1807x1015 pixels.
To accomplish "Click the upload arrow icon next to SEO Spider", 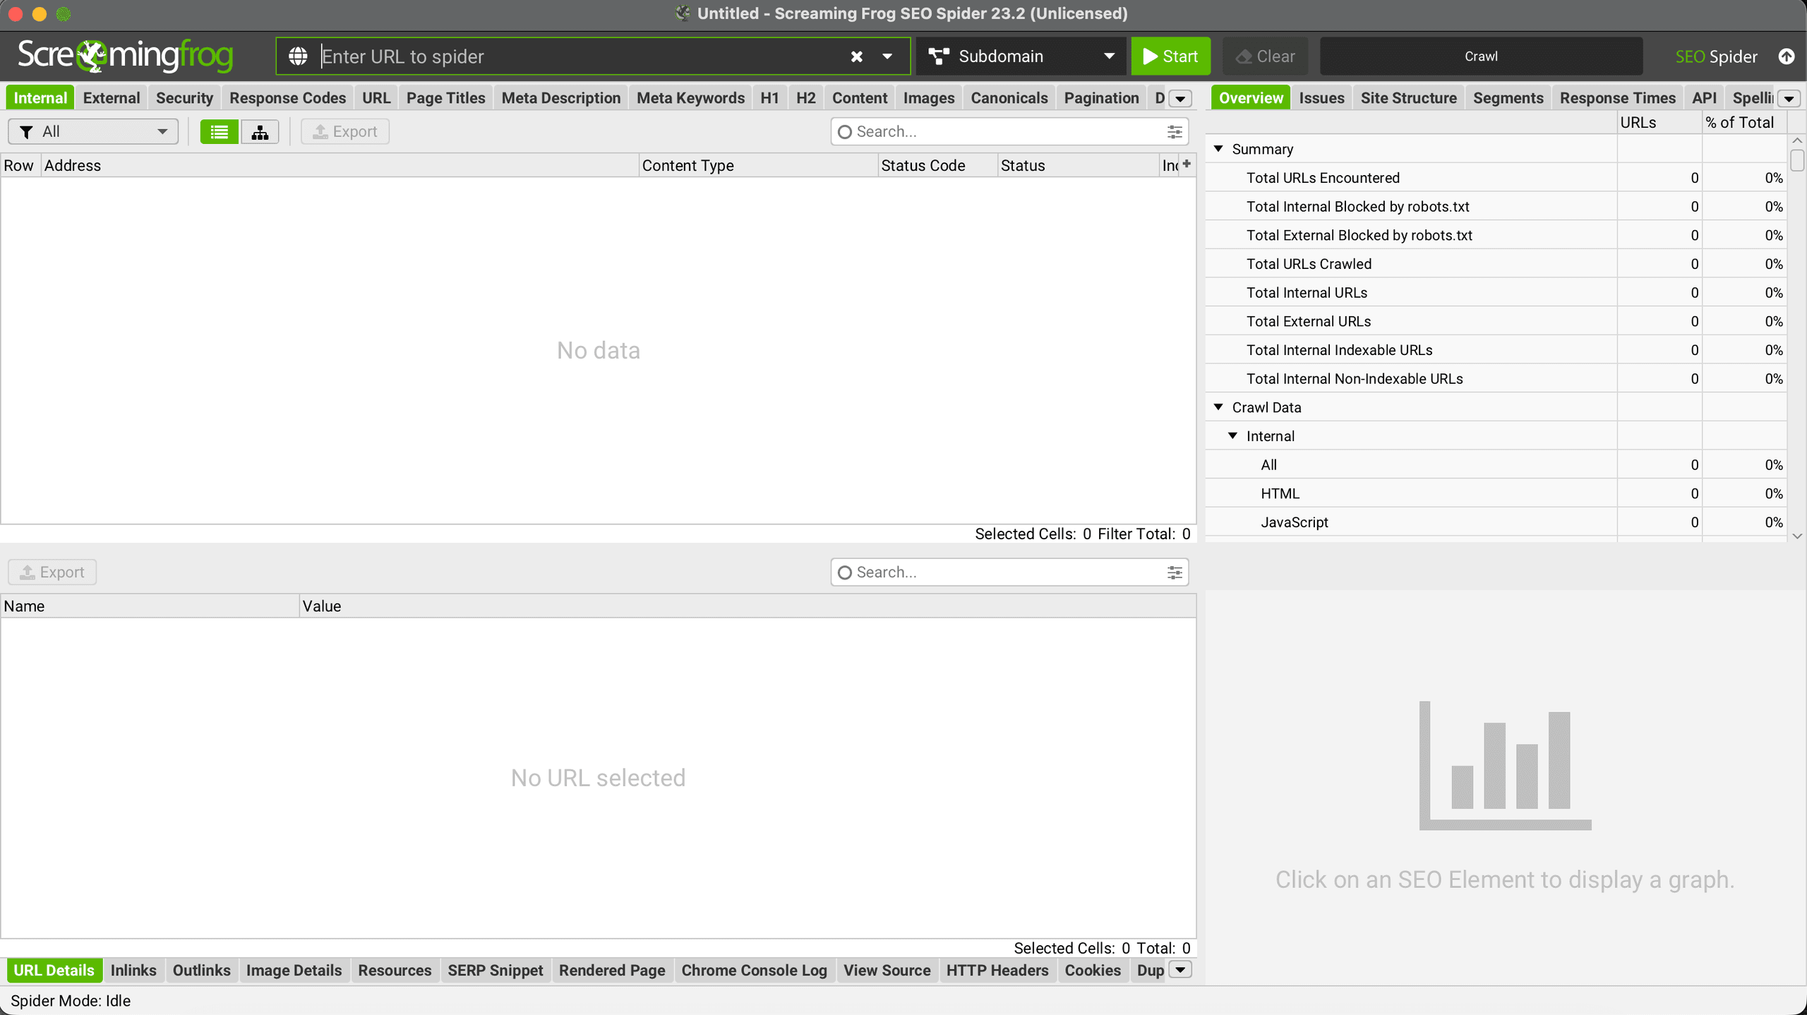I will coord(1787,56).
